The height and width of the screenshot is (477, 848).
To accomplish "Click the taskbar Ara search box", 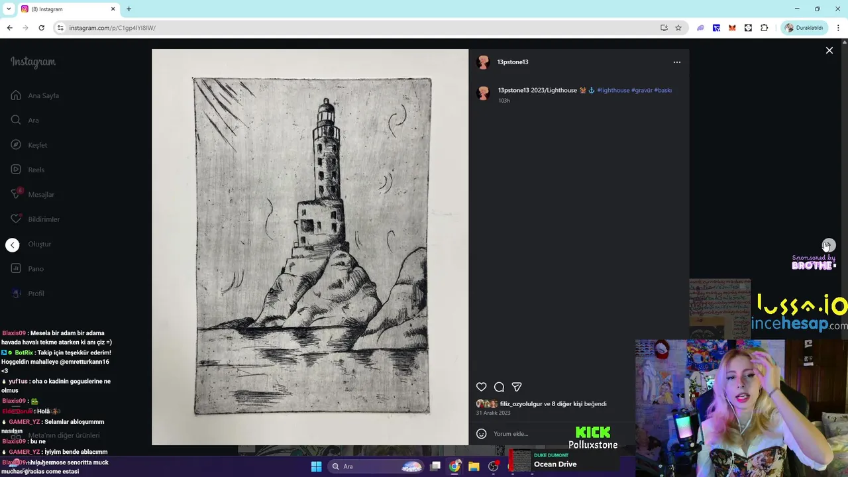I will [376, 466].
